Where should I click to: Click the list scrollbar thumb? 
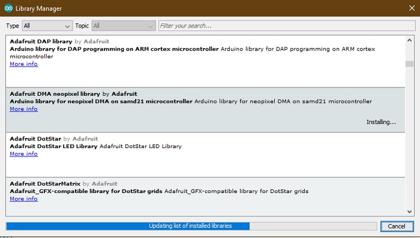coord(409,64)
